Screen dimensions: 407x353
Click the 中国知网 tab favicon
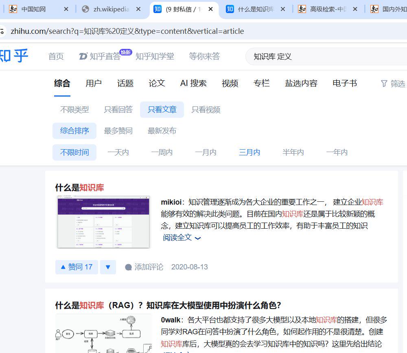13,8
